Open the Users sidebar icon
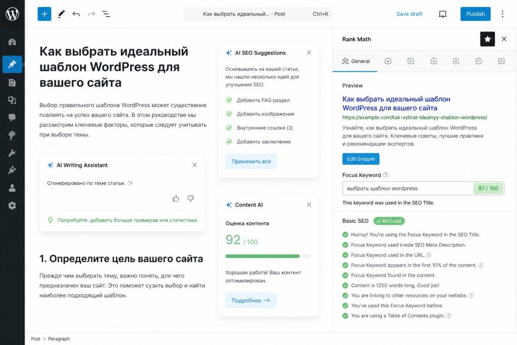The image size is (517, 345). tap(12, 188)
